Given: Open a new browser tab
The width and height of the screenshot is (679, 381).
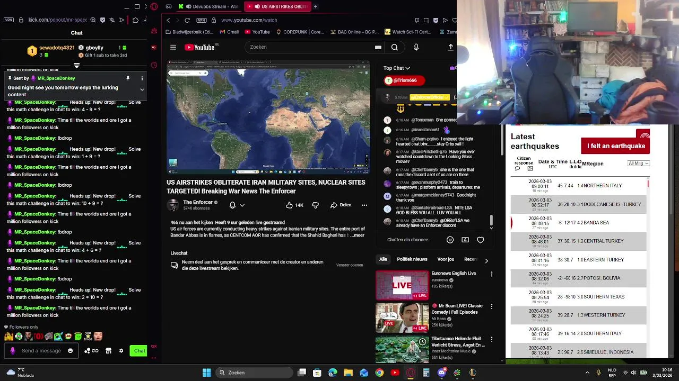Looking at the screenshot, I should pyautogui.click(x=315, y=6).
